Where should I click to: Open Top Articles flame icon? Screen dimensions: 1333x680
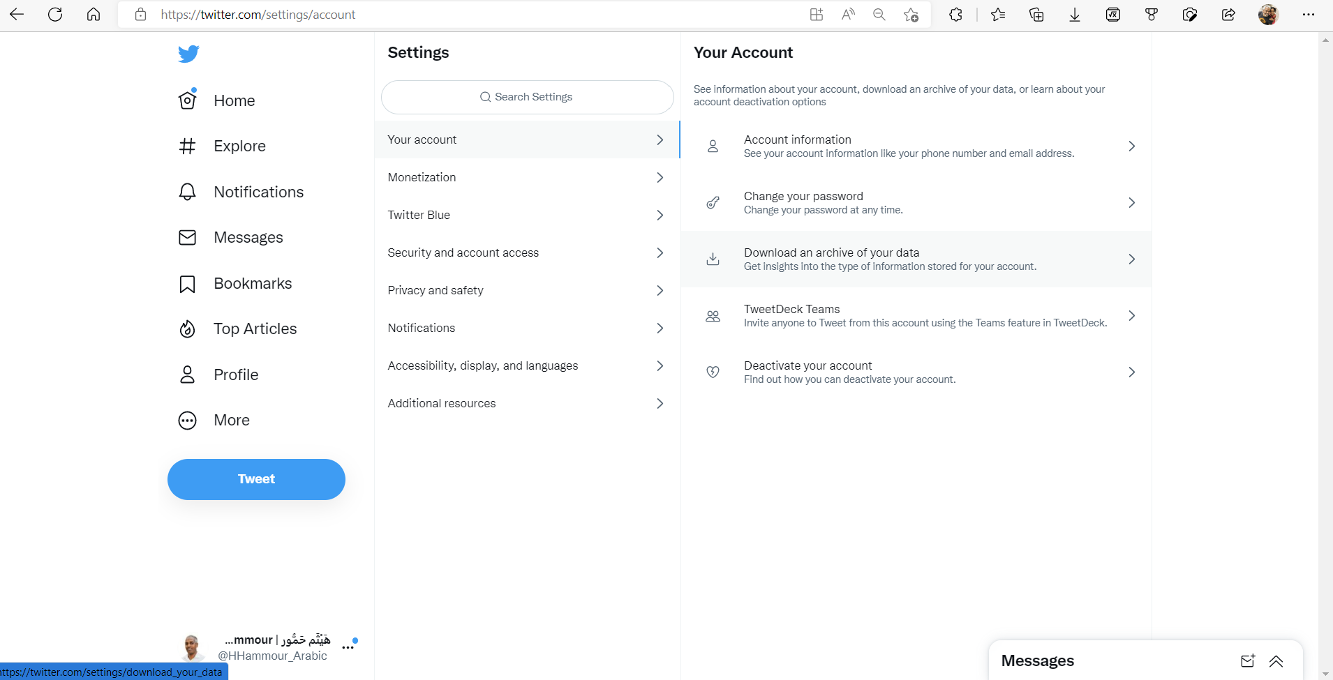click(187, 329)
